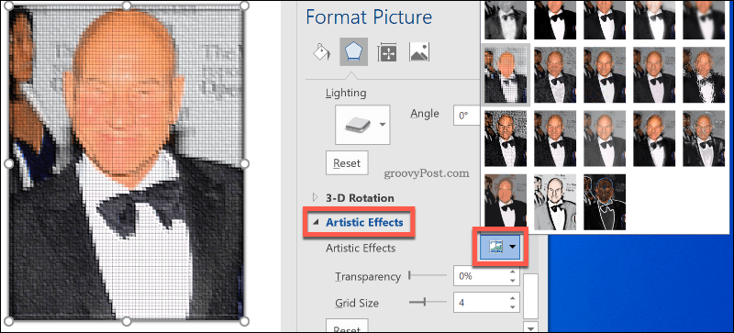Open the Layout & Properties tab icon

(387, 52)
